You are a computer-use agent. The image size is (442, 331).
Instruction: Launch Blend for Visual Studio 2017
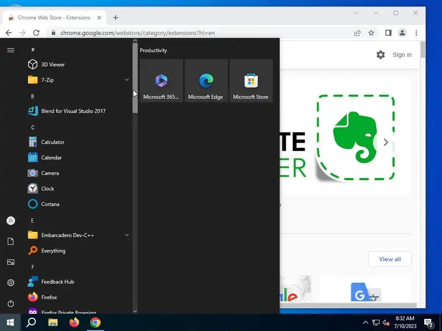(78, 111)
